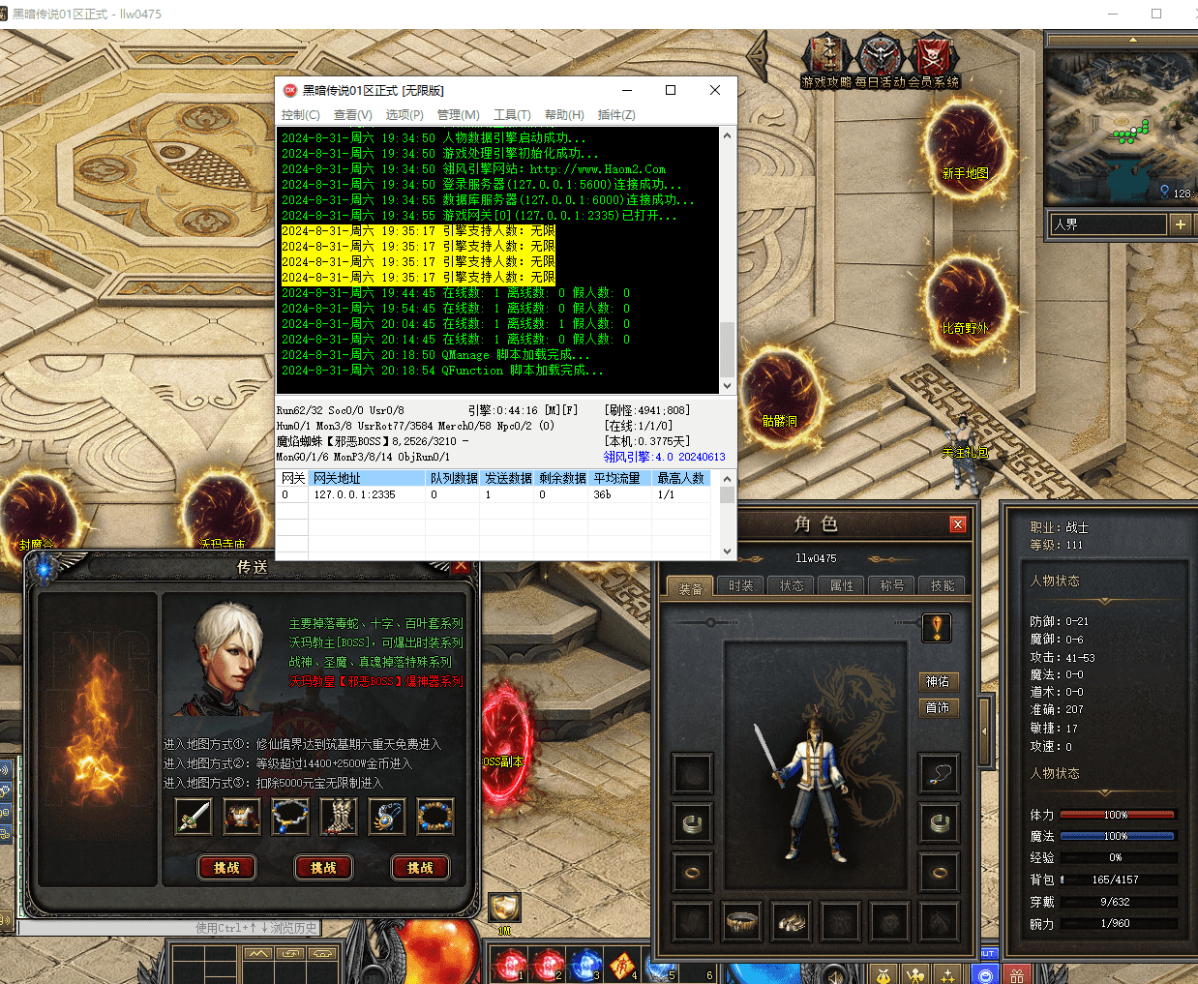Click the 首饰 button
The height and width of the screenshot is (984, 1198).
pos(938,707)
